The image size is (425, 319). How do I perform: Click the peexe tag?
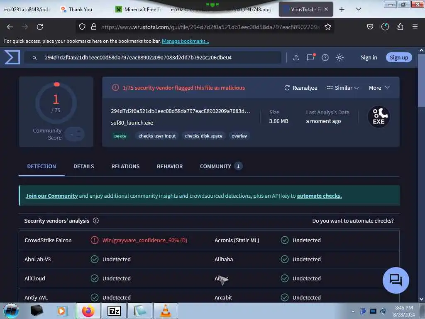click(x=120, y=136)
